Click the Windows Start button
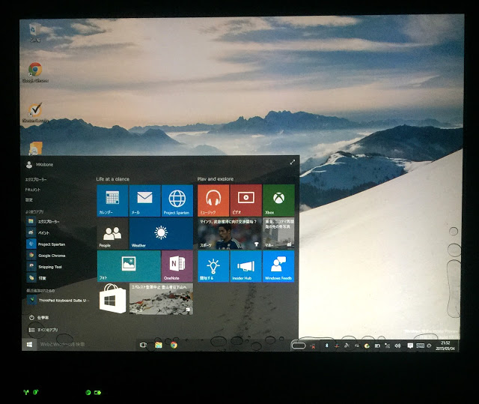The width and height of the screenshot is (479, 404). (30, 345)
